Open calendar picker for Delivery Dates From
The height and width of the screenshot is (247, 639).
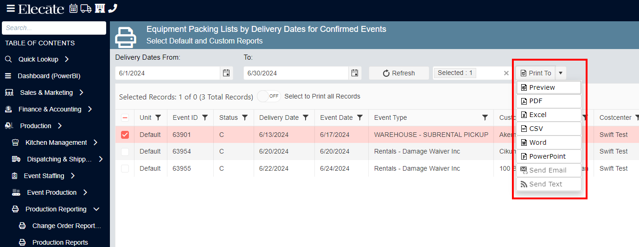click(x=226, y=73)
